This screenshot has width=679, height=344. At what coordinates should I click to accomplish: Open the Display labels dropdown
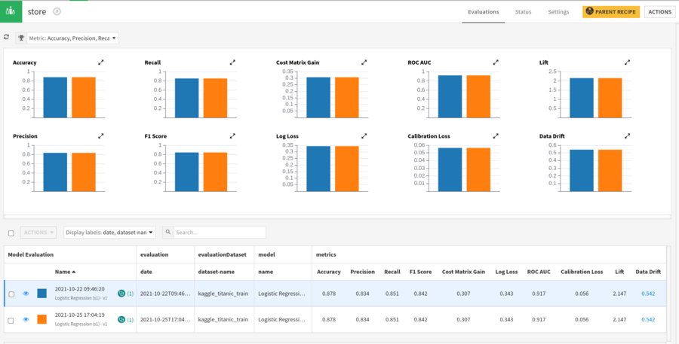pyautogui.click(x=109, y=232)
